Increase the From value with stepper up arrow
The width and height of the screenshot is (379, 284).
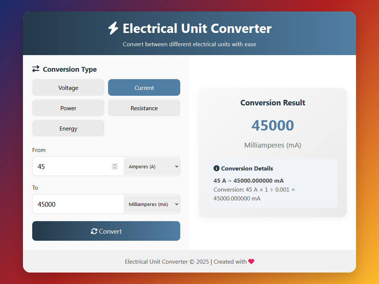[115, 165]
